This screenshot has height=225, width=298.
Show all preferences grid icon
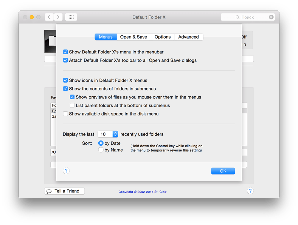click(71, 17)
